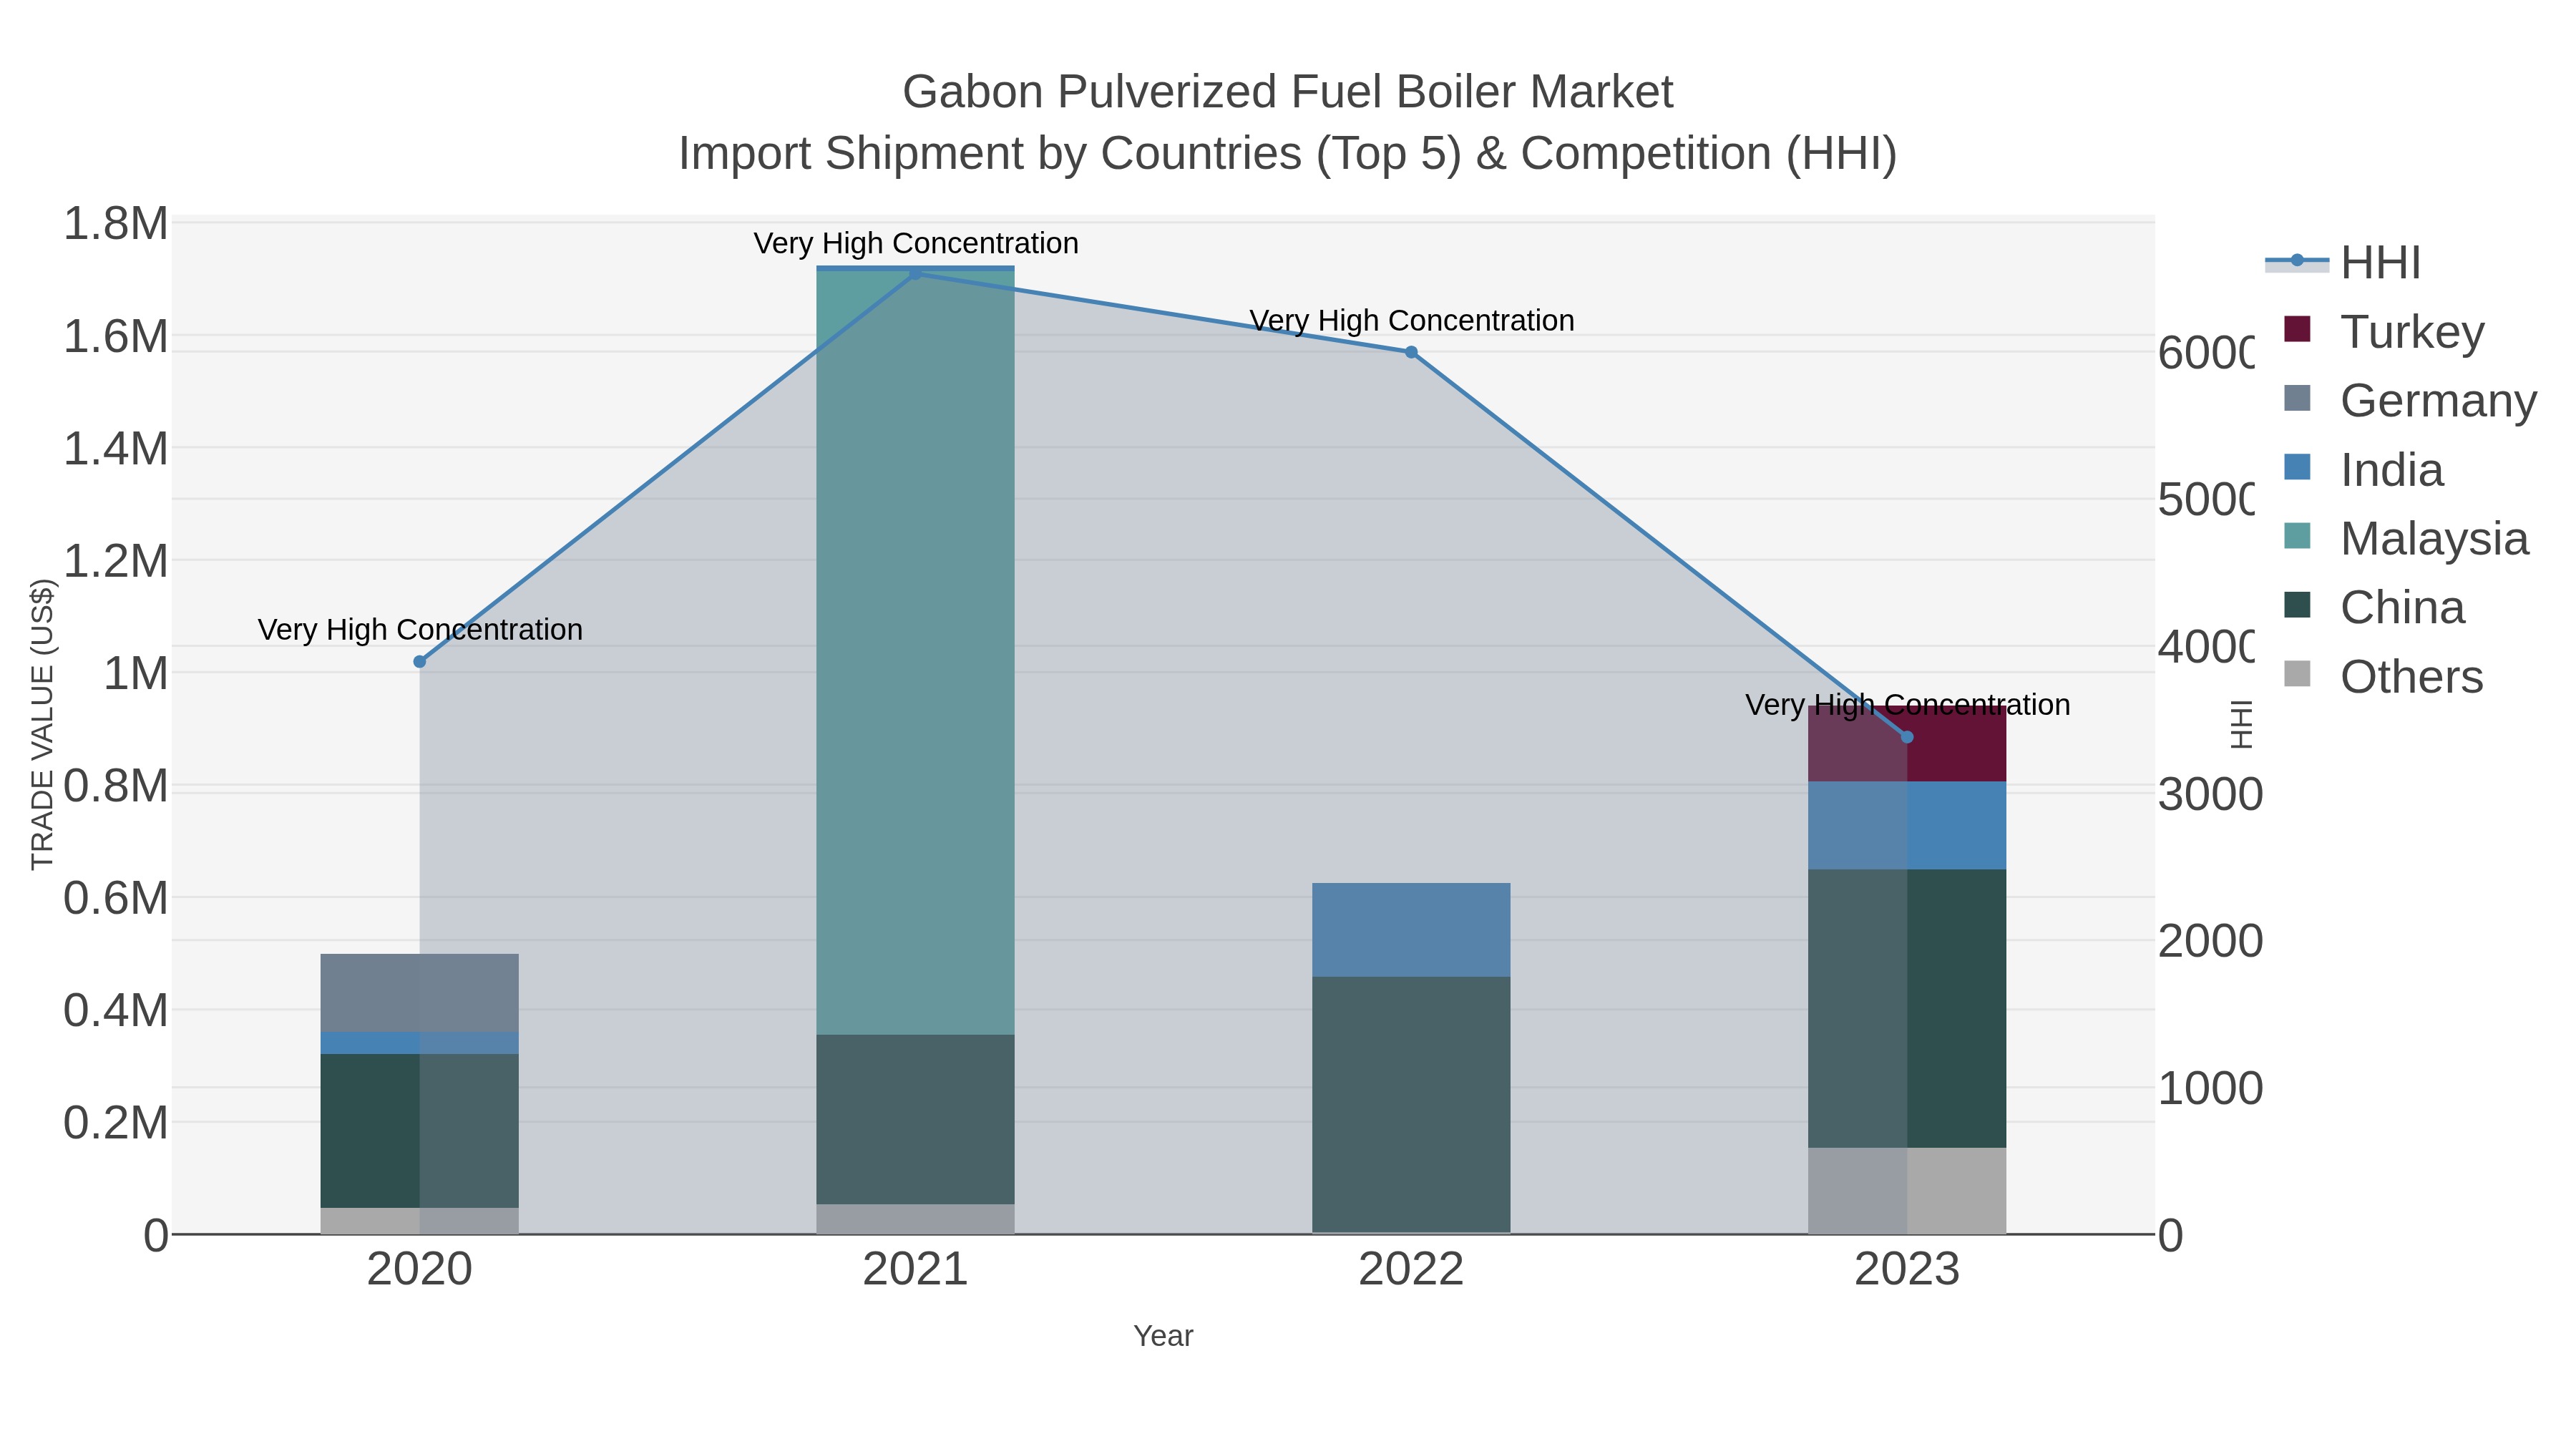Click the 2021 x-axis label

coord(915,1270)
